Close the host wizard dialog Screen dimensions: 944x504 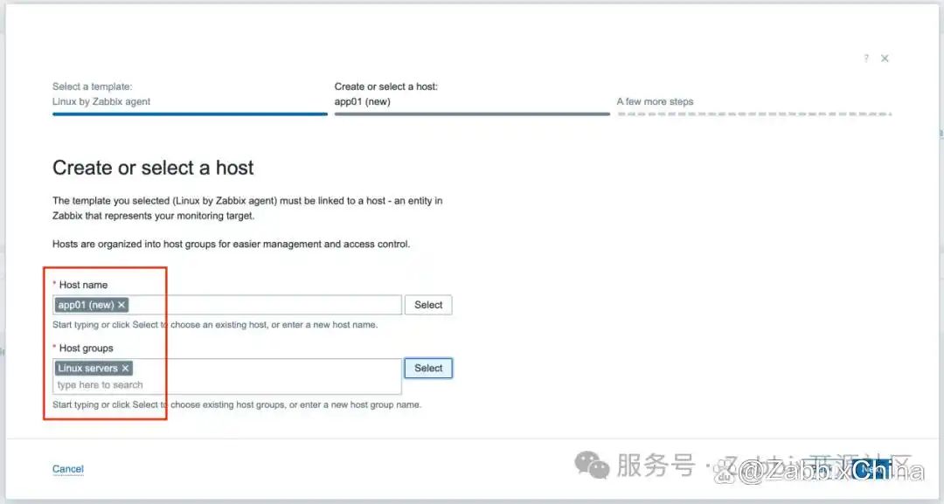885,59
